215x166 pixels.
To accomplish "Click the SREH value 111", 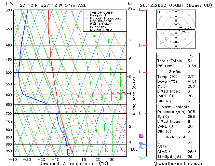I will click(x=191, y=147).
